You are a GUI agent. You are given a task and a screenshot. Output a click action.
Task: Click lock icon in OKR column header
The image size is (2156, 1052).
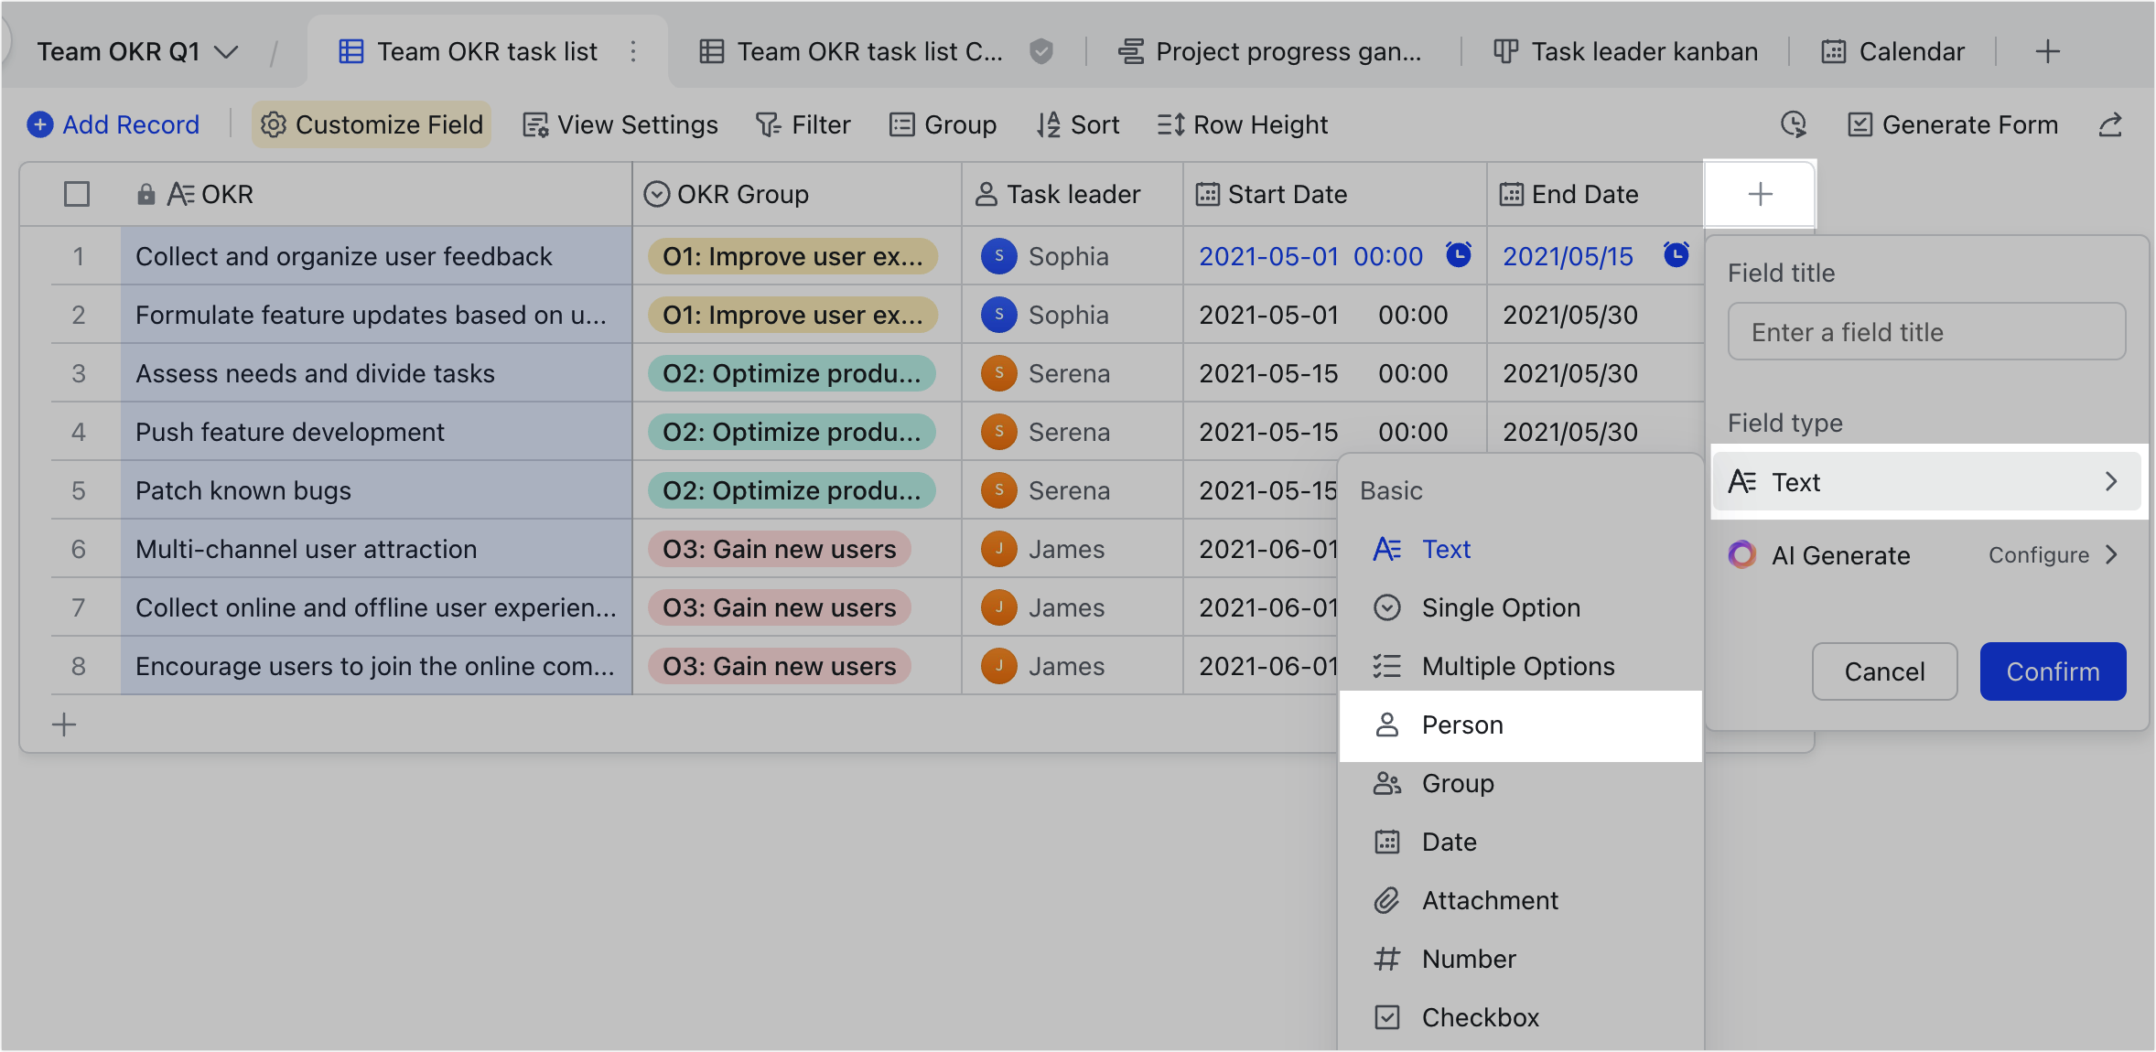[146, 194]
